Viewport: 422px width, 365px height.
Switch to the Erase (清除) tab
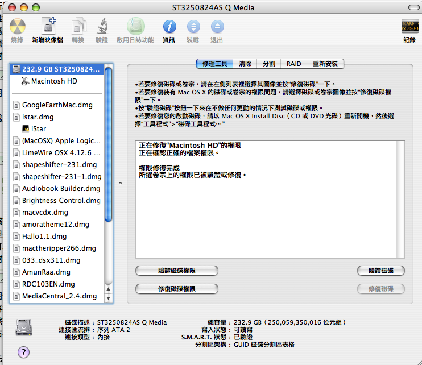coord(245,64)
